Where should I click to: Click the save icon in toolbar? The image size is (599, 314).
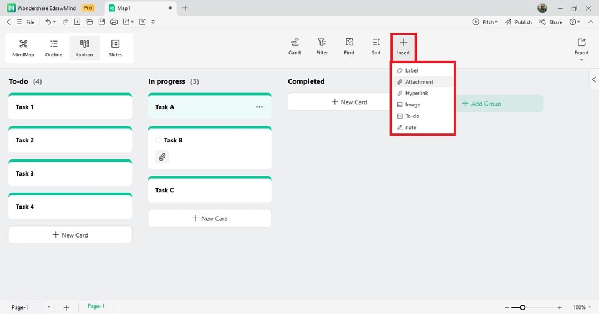tap(101, 22)
